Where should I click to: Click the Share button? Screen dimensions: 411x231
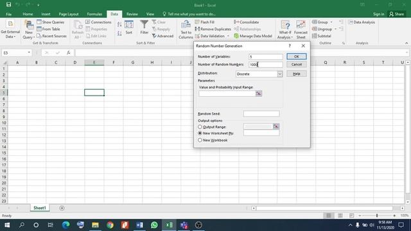coord(397,14)
